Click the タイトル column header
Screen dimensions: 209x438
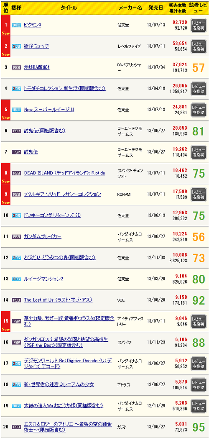click(x=69, y=8)
